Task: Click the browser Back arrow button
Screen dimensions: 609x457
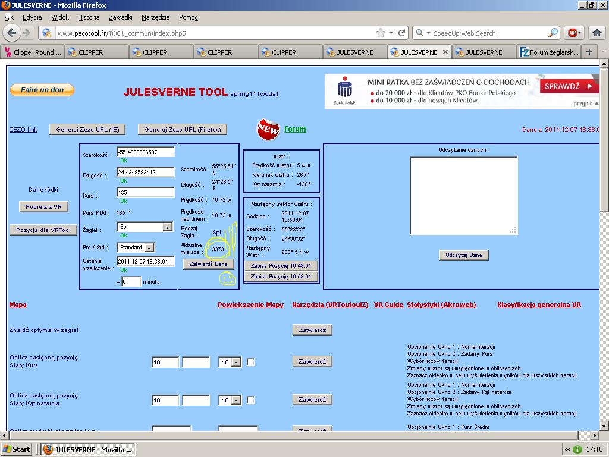Action: coord(11,33)
